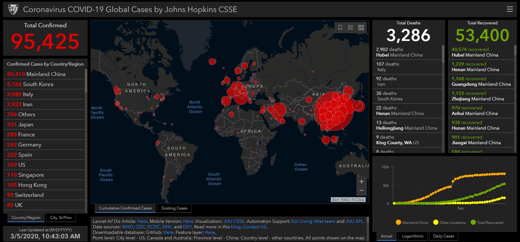Select 2,922 Iran row
Image resolution: width=520 pixels, height=242 pixels.
pyautogui.click(x=44, y=104)
